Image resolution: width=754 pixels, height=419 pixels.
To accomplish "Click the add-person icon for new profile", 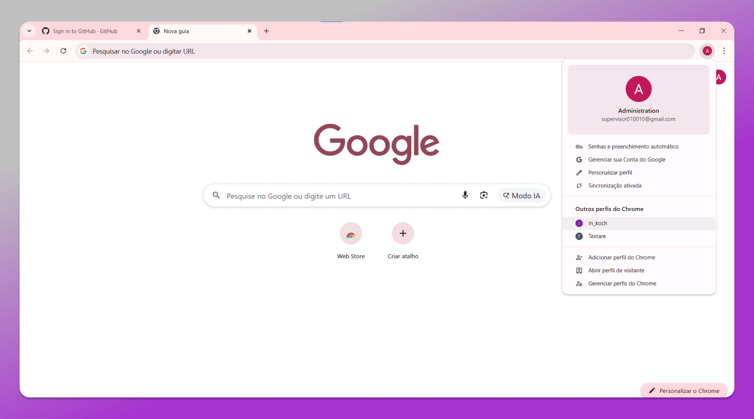I will point(579,258).
